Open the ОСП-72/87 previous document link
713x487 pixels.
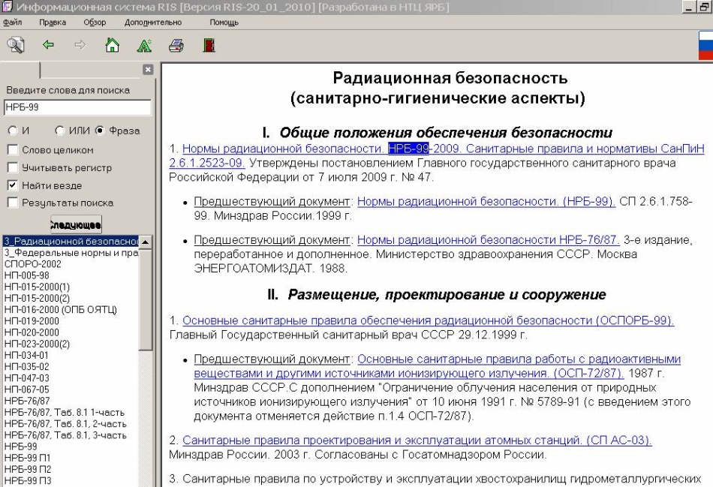[x=438, y=366]
